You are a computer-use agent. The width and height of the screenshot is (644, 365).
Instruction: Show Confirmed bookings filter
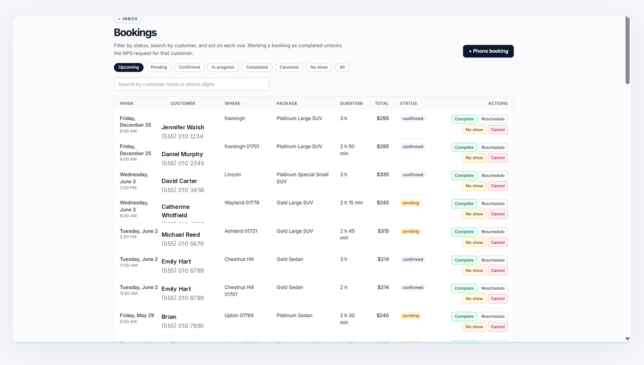(x=189, y=67)
